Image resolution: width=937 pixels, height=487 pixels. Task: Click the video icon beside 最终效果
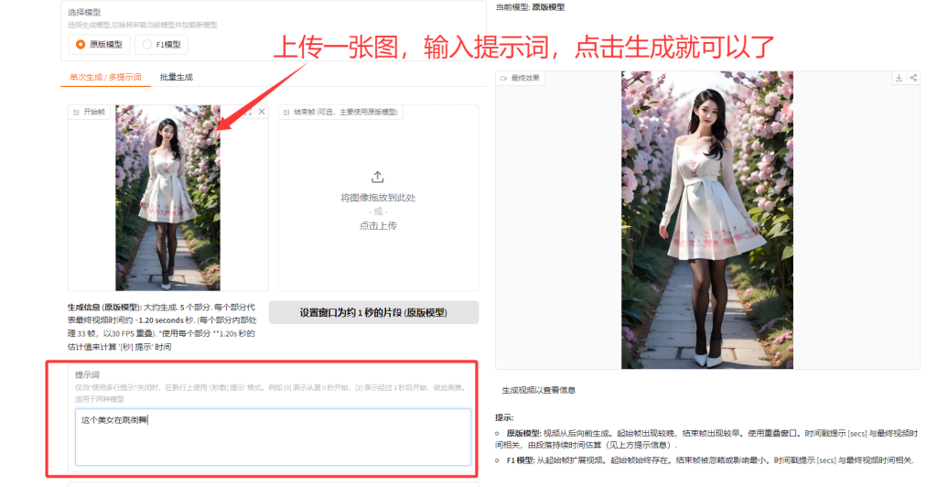(504, 79)
